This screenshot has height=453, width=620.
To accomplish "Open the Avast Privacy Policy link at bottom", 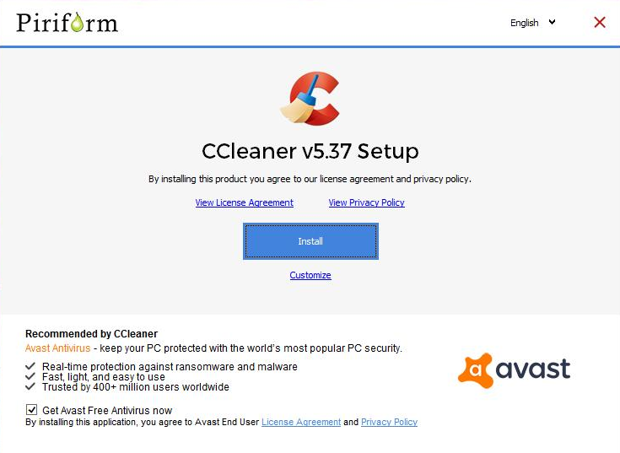I will click(389, 422).
